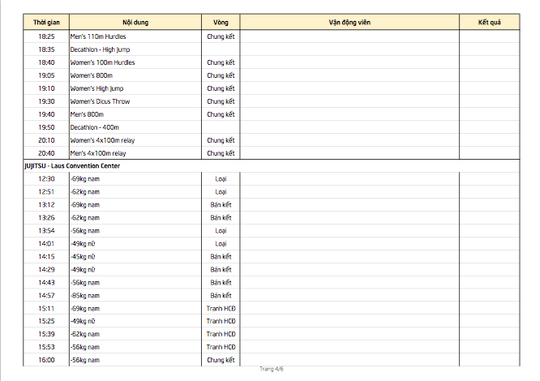Click 'Tranh HCĐ' in the 15:25 row
The width and height of the screenshot is (540, 381).
click(221, 321)
